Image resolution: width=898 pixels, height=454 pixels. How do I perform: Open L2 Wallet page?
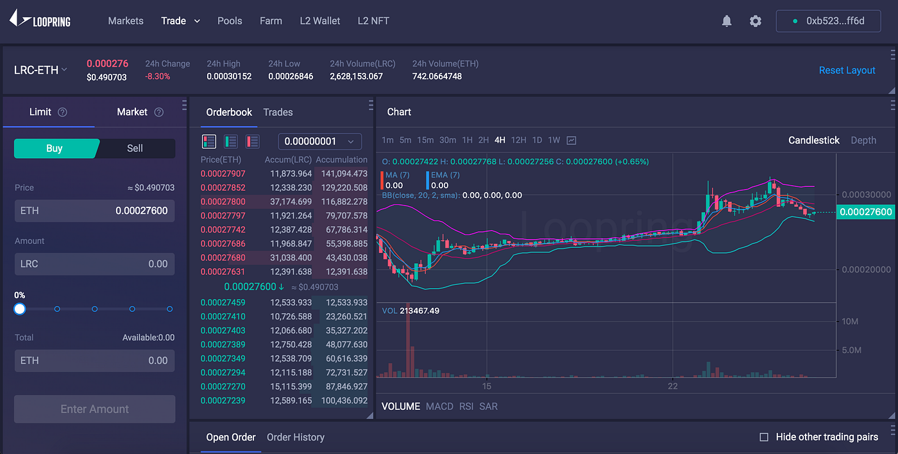(320, 21)
